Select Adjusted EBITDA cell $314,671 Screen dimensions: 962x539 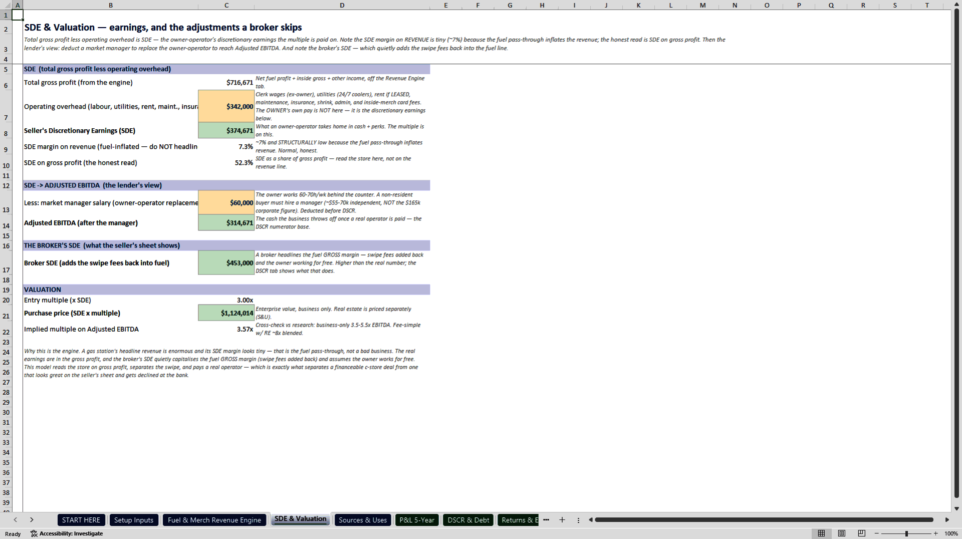pyautogui.click(x=226, y=222)
